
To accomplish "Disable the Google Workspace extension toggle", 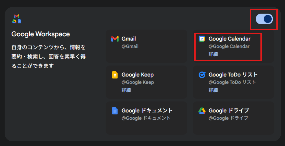I will (264, 19).
